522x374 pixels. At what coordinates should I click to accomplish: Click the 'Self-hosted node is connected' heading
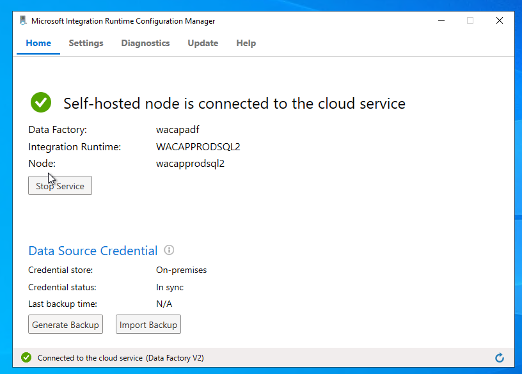pos(234,104)
